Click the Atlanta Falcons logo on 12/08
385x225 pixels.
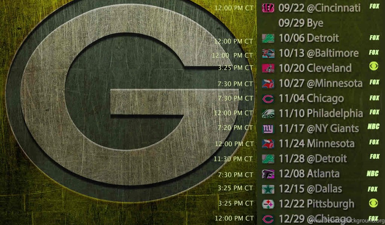[268, 174]
